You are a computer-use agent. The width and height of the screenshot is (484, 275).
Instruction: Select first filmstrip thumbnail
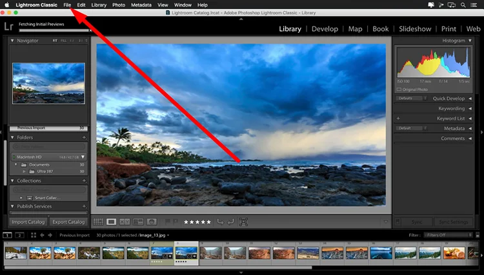16,253
